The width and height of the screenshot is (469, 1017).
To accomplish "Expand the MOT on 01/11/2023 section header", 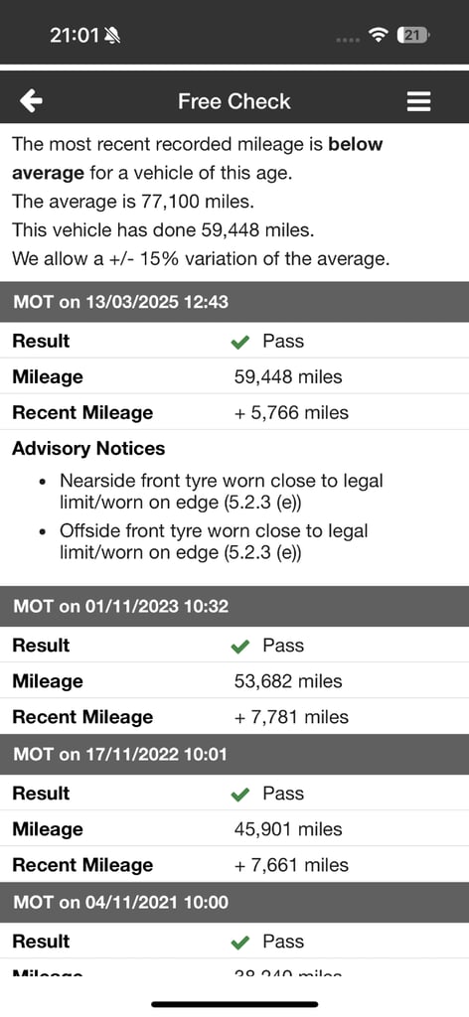I will 234,607.
